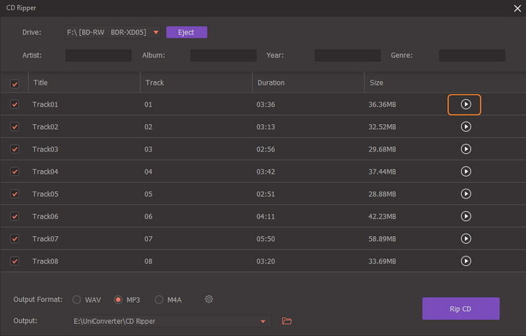Focus the Artist input field
Screen dimensions: 526x336
coord(98,56)
